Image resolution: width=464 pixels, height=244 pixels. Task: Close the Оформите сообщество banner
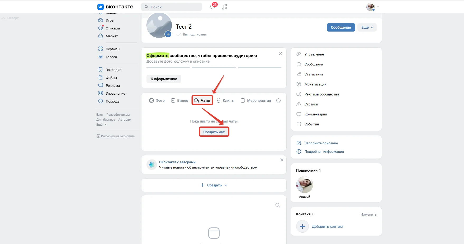pos(280,54)
